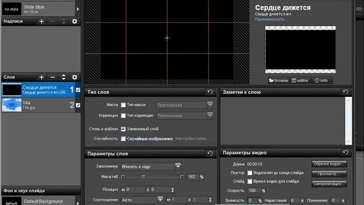Toggle visibility of layer 2 14a
This screenshot has width=364, height=205.
tap(78, 105)
